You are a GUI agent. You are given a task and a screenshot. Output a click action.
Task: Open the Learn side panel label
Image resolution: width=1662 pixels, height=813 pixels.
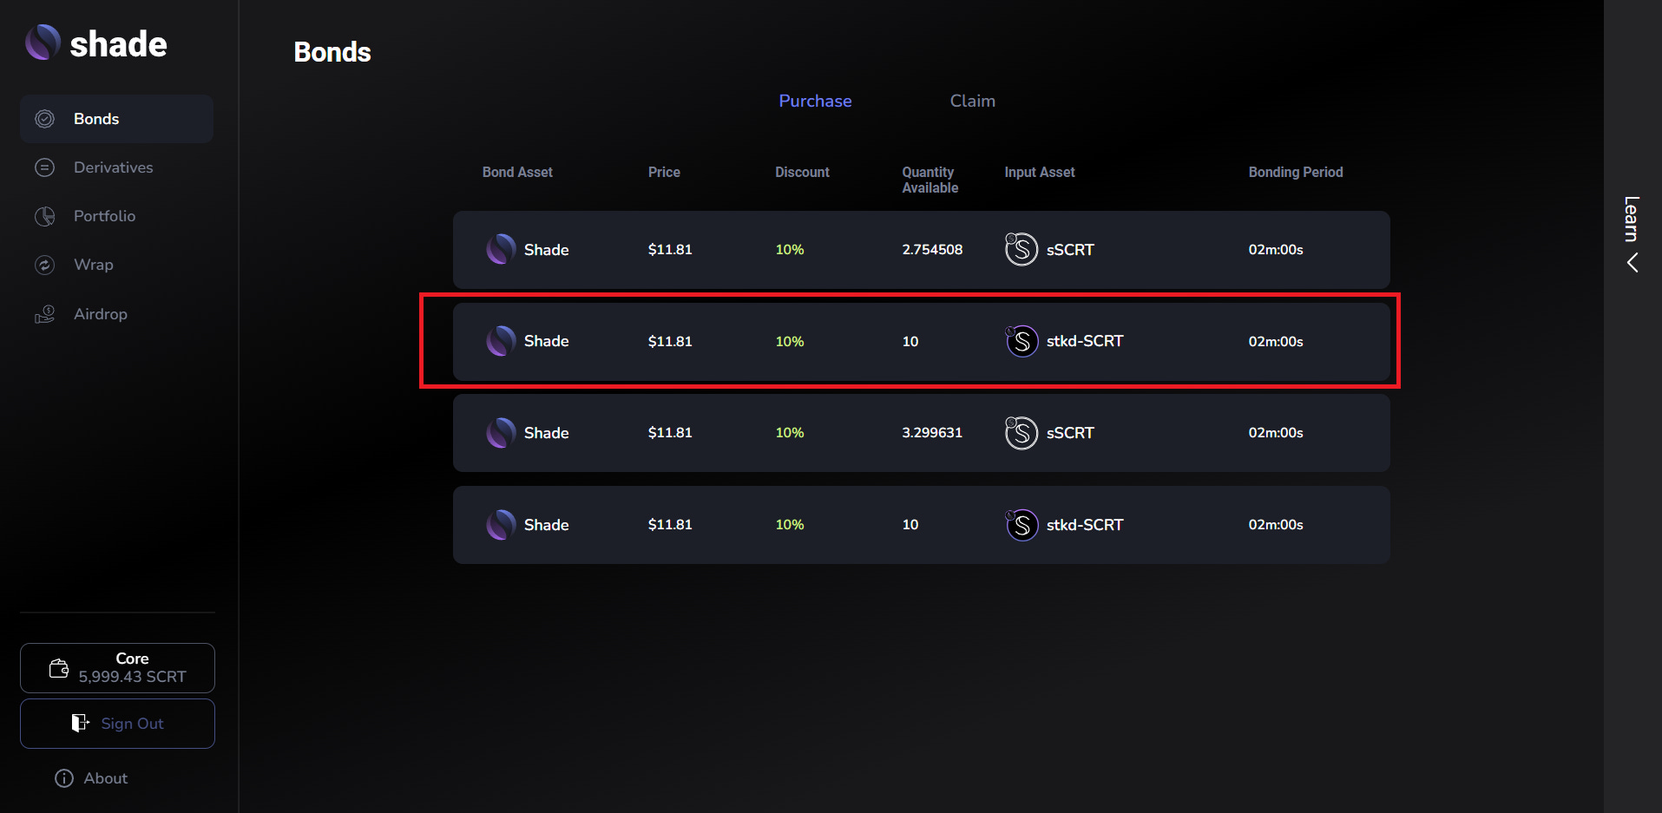1632,219
